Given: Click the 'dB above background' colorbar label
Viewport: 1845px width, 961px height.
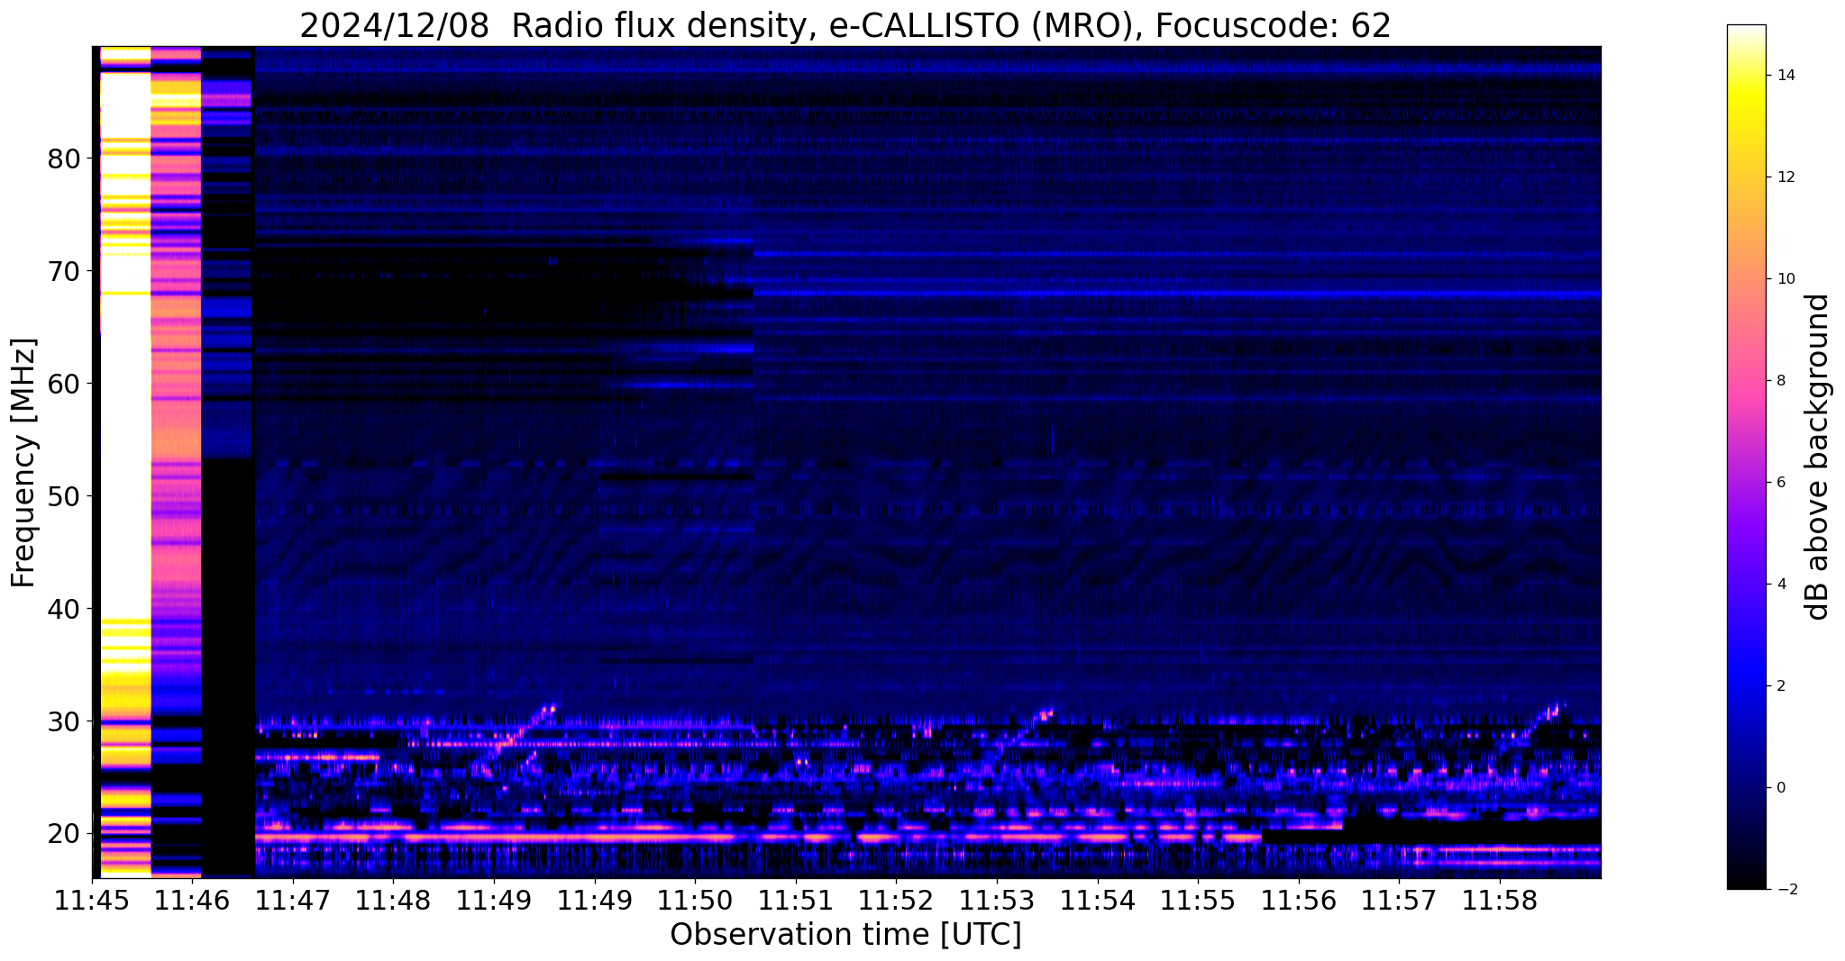Looking at the screenshot, I should click(1818, 457).
